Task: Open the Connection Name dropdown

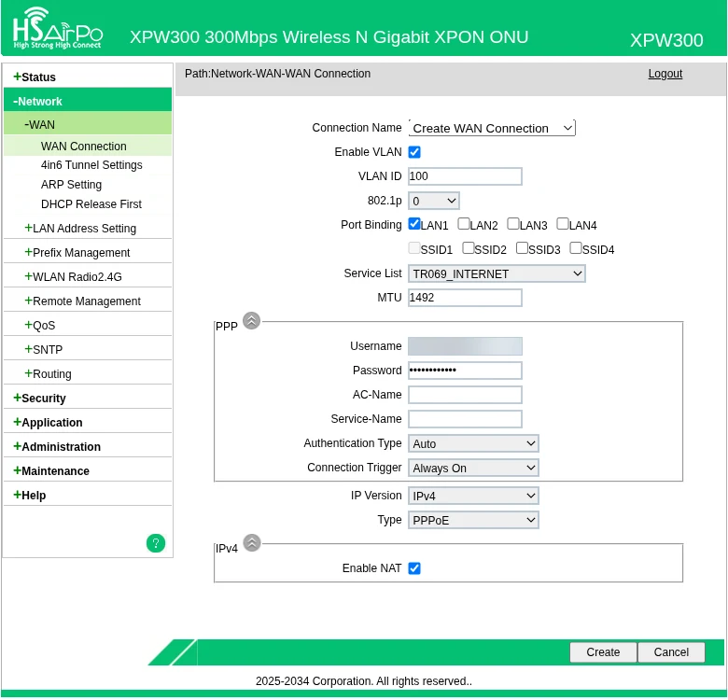Action: click(492, 128)
